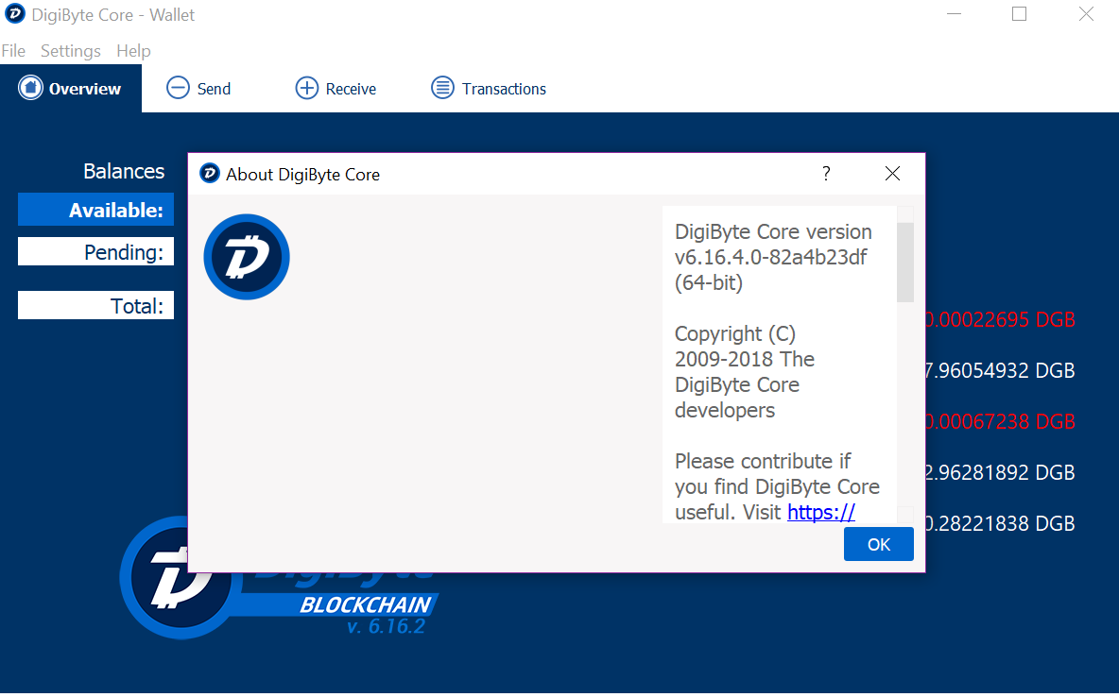Click the Available balance label
Image resolution: width=1119 pixels, height=697 pixels.
pyautogui.click(x=95, y=209)
